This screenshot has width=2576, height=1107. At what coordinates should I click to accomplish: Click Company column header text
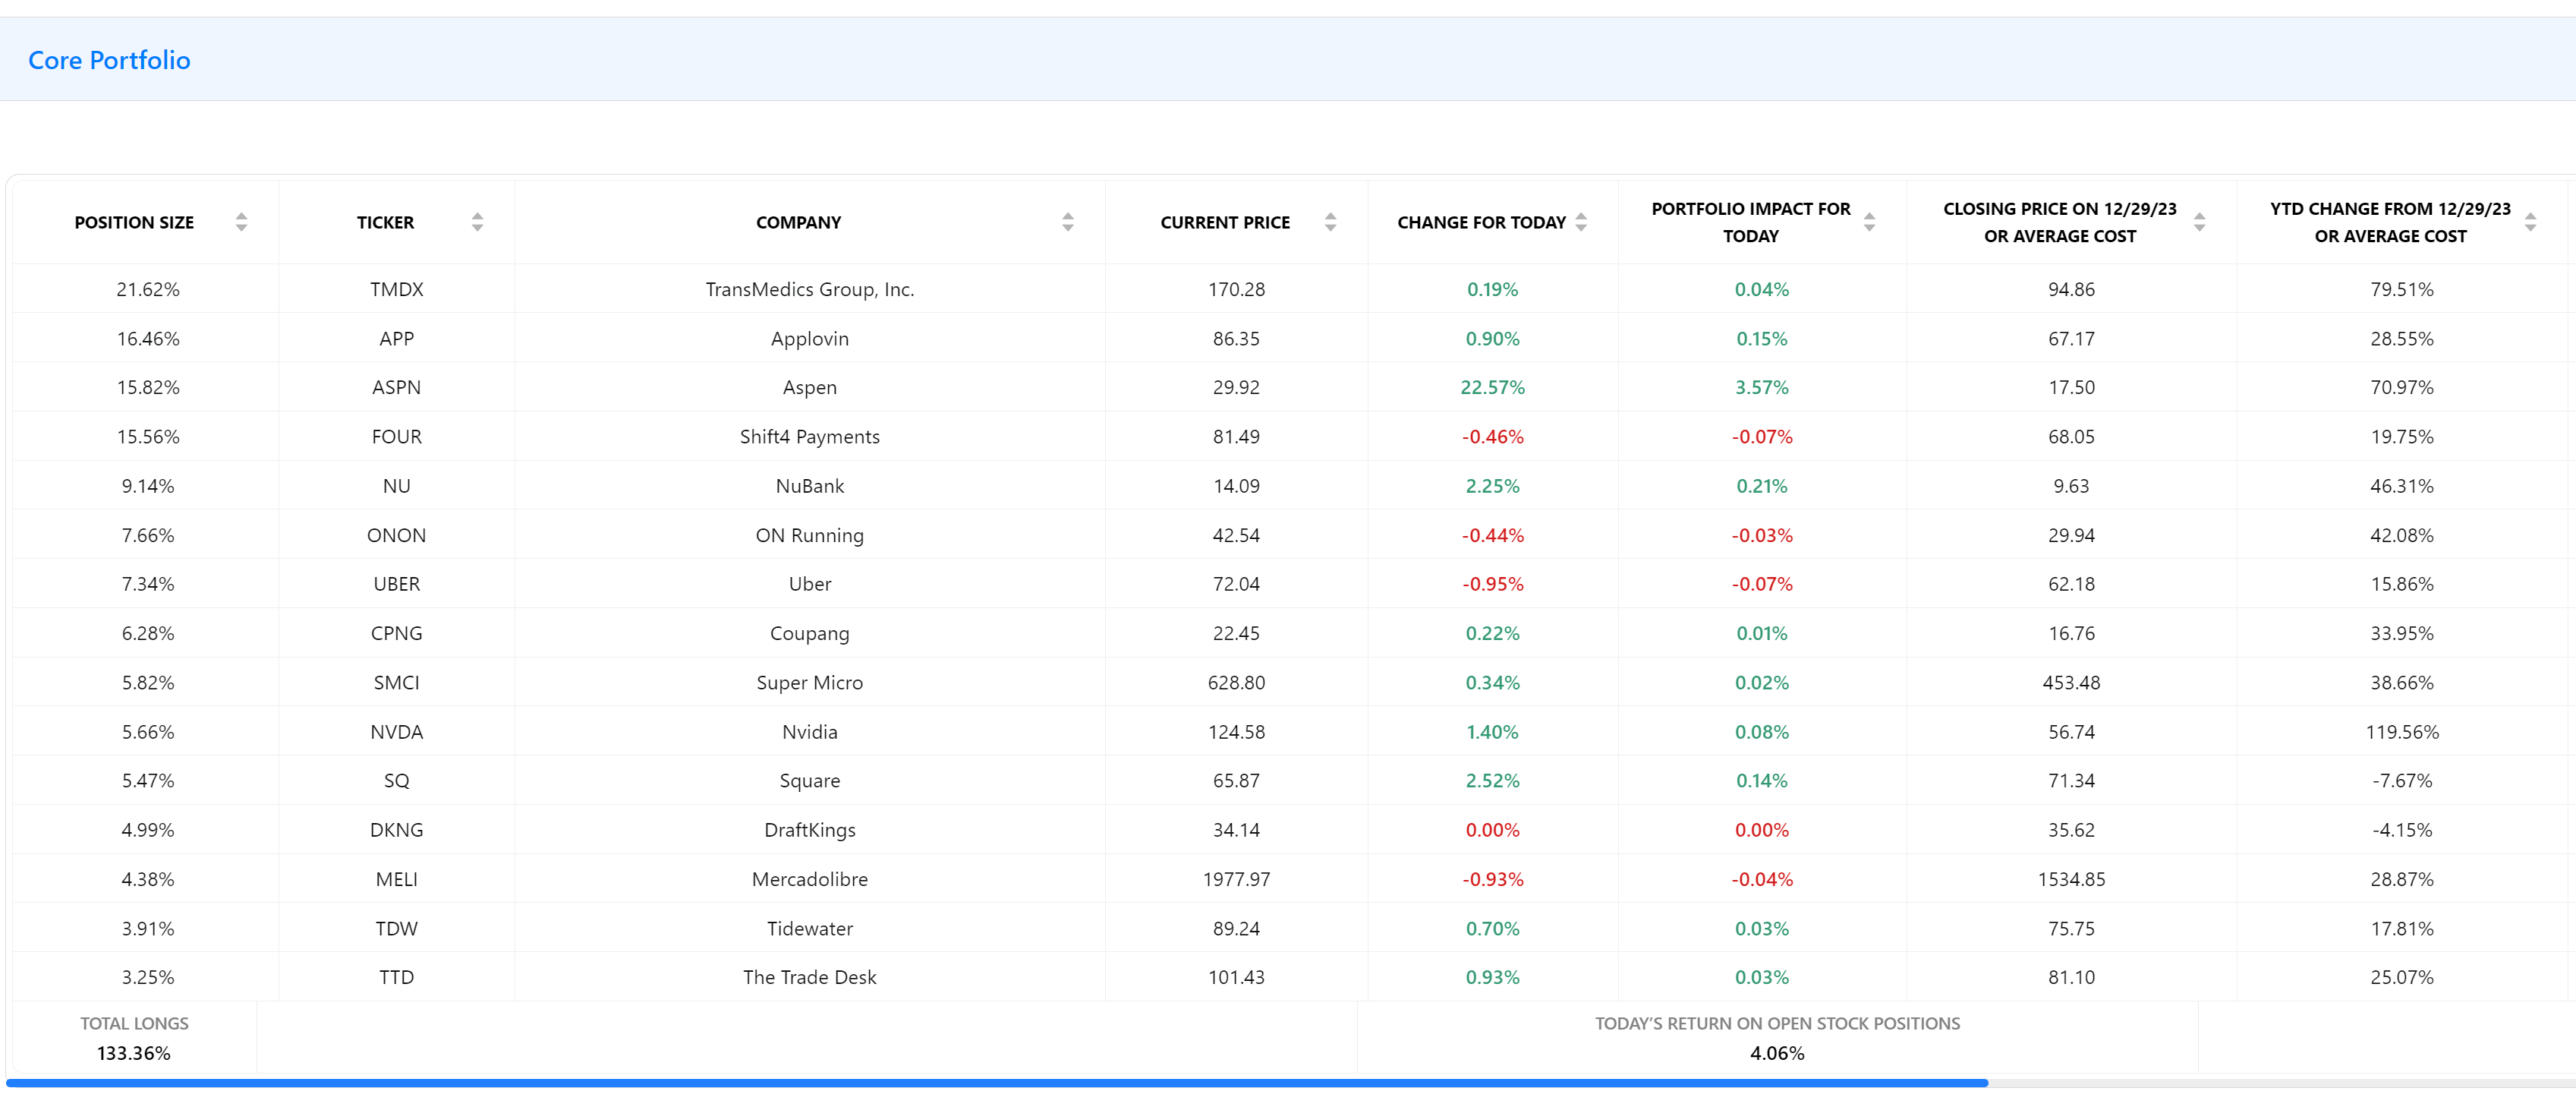pyautogui.click(x=798, y=222)
